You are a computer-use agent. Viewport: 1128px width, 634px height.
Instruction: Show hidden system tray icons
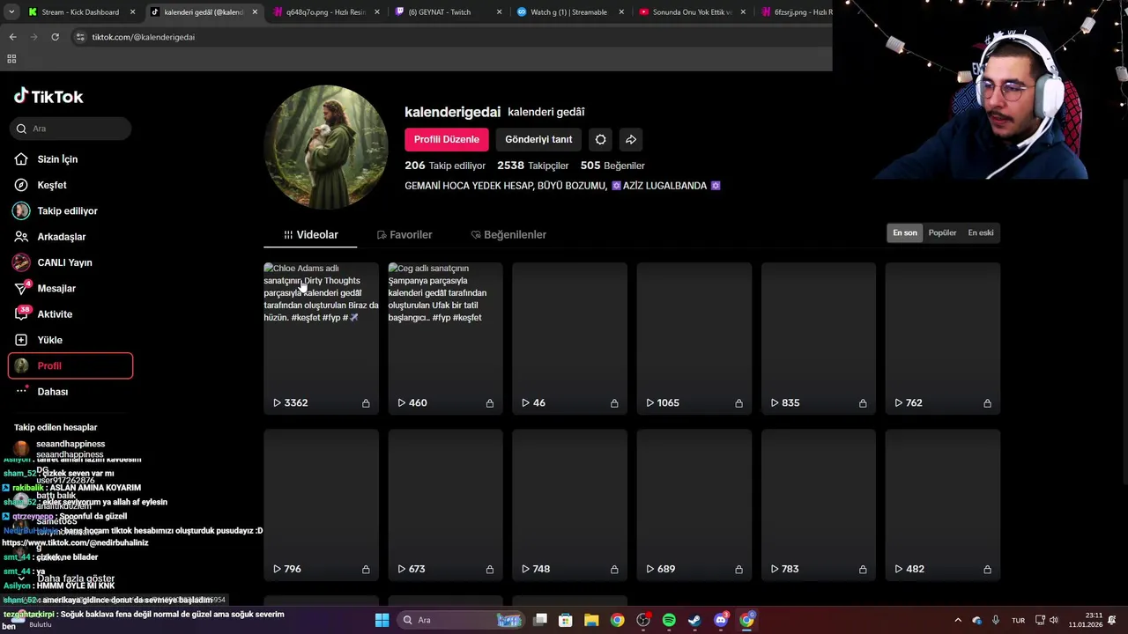(x=958, y=620)
